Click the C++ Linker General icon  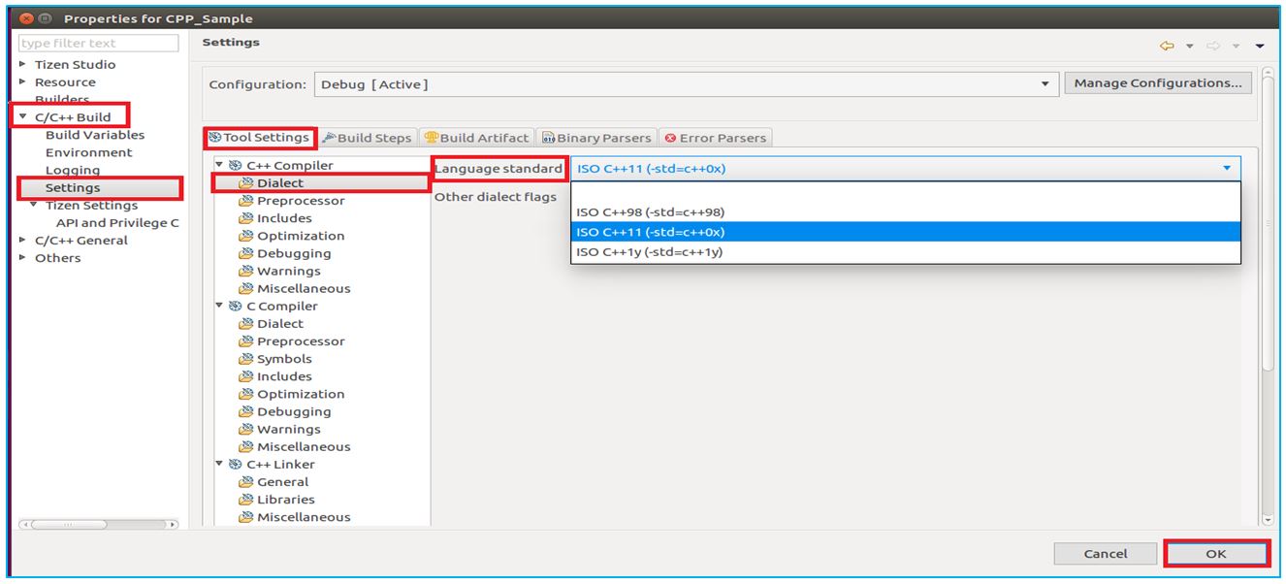246,482
